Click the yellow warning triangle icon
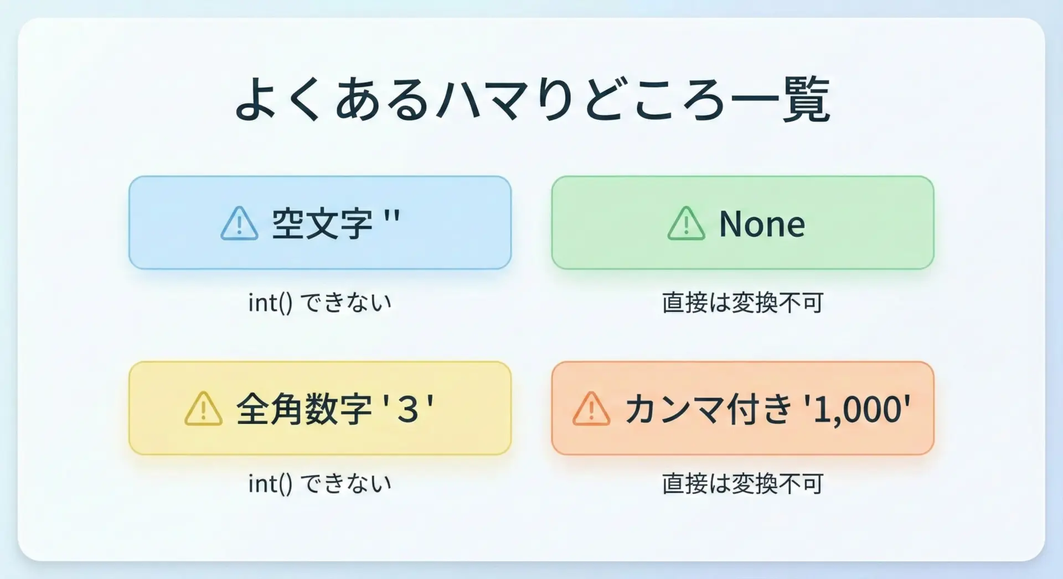1063x579 pixels. pos(203,409)
